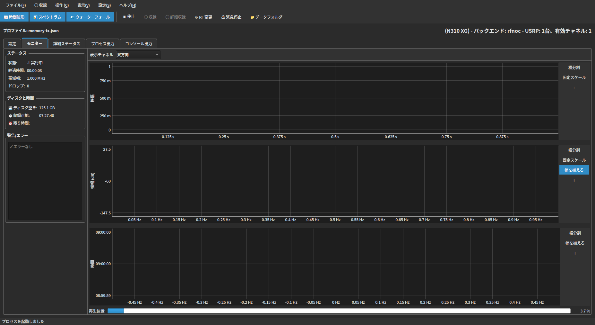Image resolution: width=595 pixels, height=325 pixels.
Task: Toggle the 時間波形 time waveform view button
Action: click(x=14, y=17)
